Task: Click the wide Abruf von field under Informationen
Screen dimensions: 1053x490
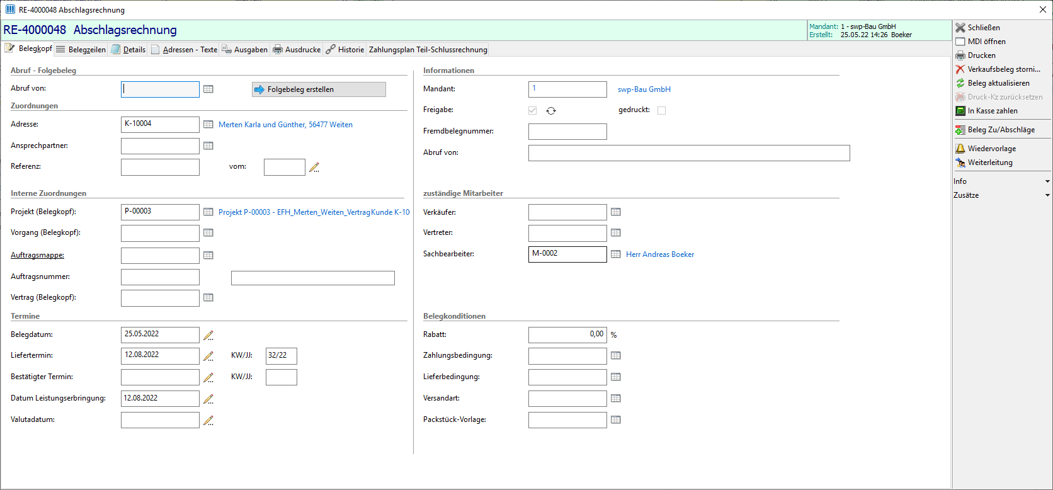Action: [689, 153]
